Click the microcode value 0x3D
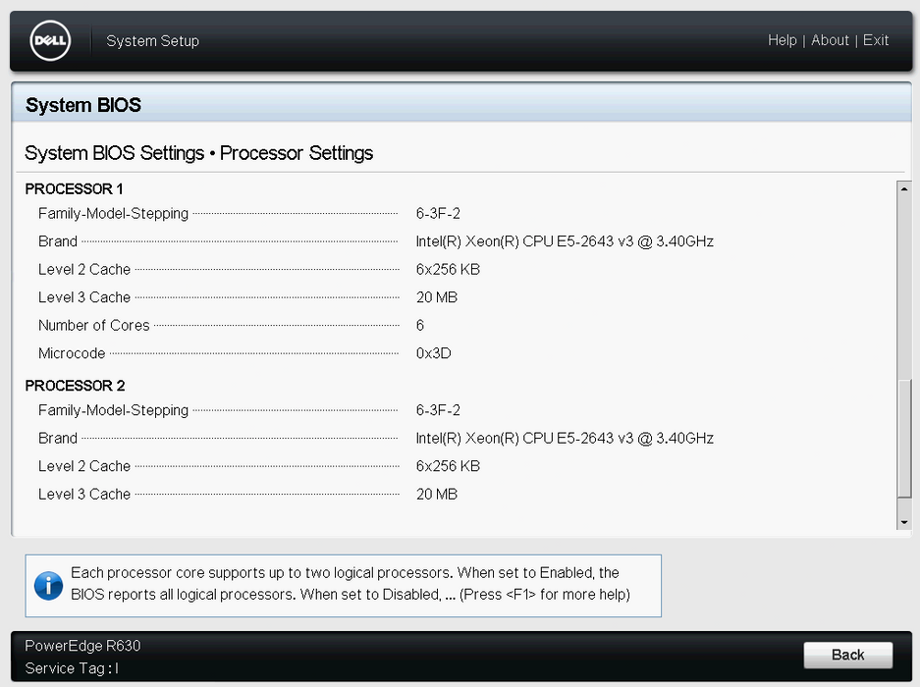 pyautogui.click(x=433, y=353)
